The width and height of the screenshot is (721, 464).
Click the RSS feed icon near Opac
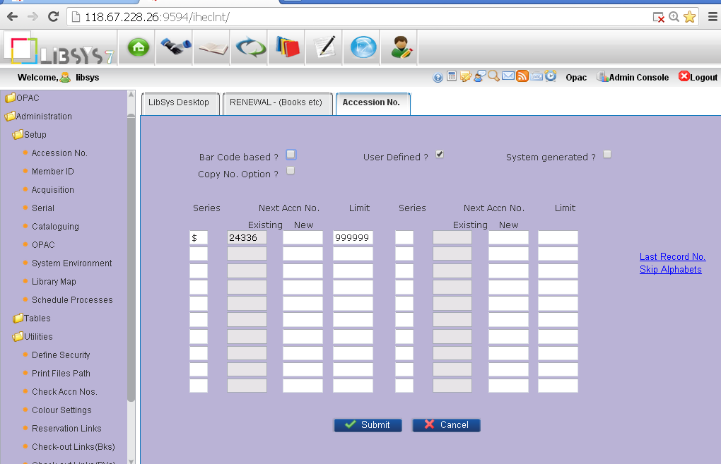(x=522, y=77)
